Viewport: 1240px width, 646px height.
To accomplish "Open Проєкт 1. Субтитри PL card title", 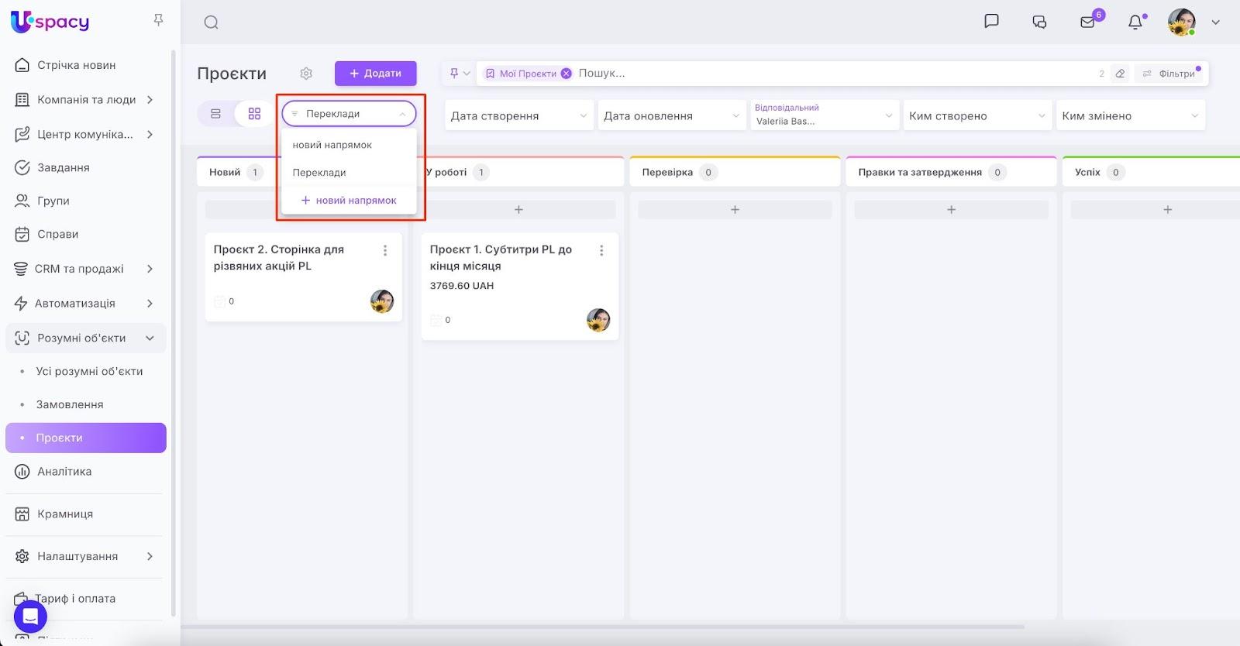I will point(501,258).
